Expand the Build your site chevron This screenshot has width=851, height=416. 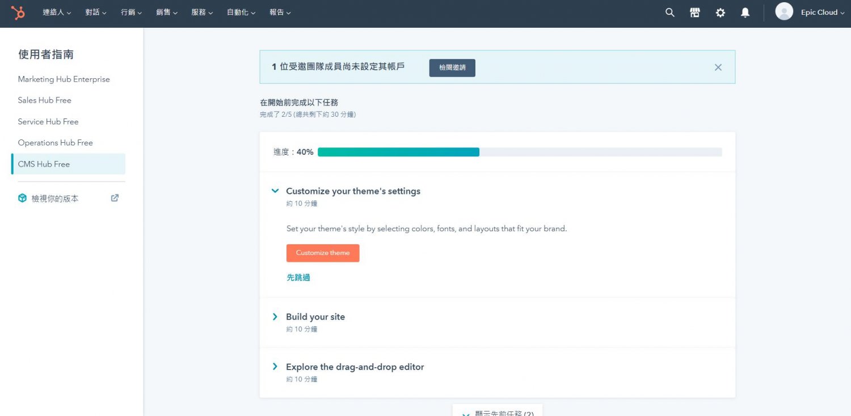[275, 317]
